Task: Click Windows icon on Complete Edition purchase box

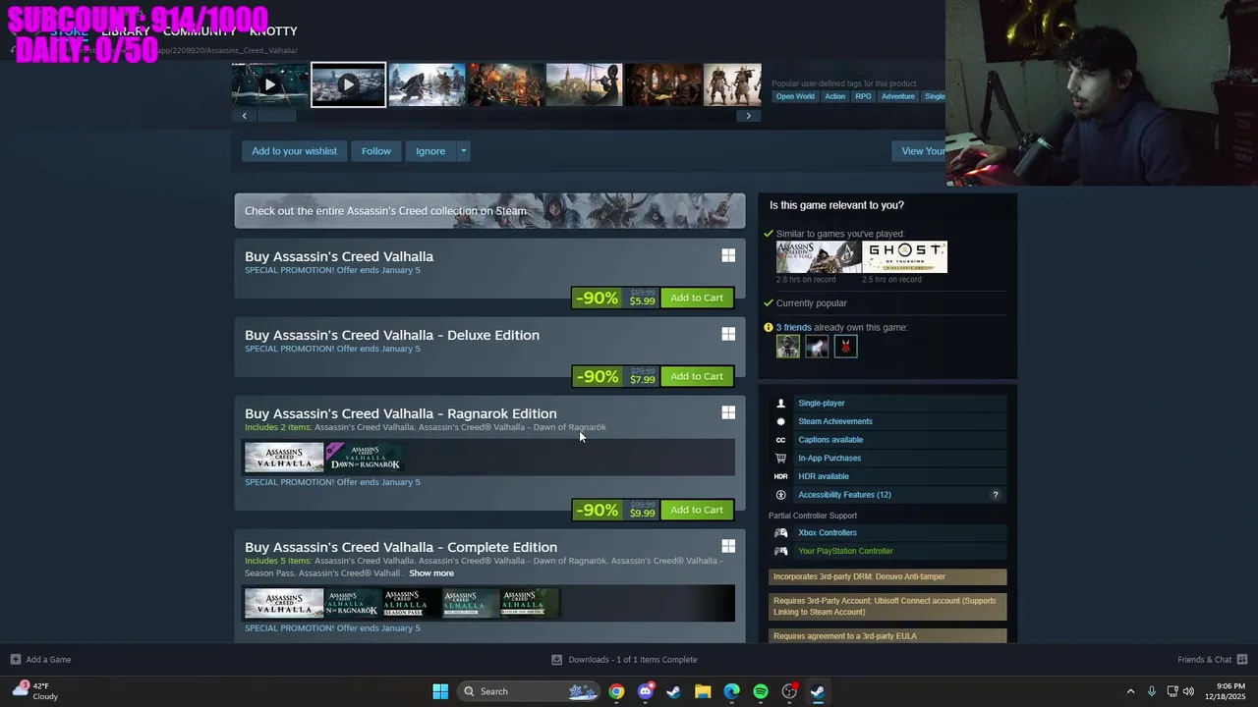Action: point(728,546)
